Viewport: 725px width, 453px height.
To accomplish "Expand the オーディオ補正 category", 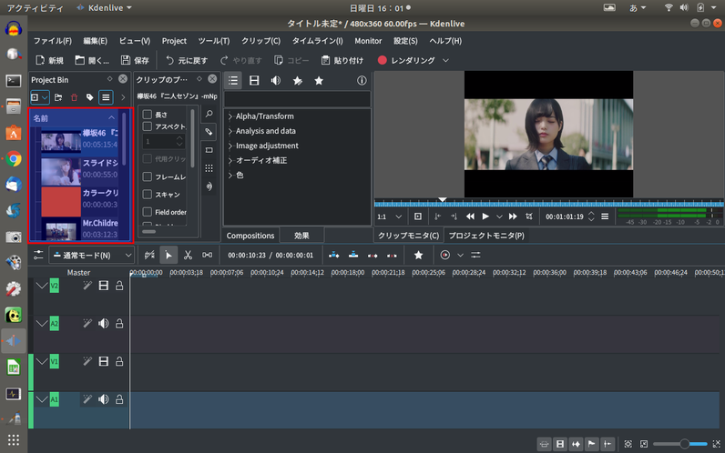I will (x=230, y=161).
